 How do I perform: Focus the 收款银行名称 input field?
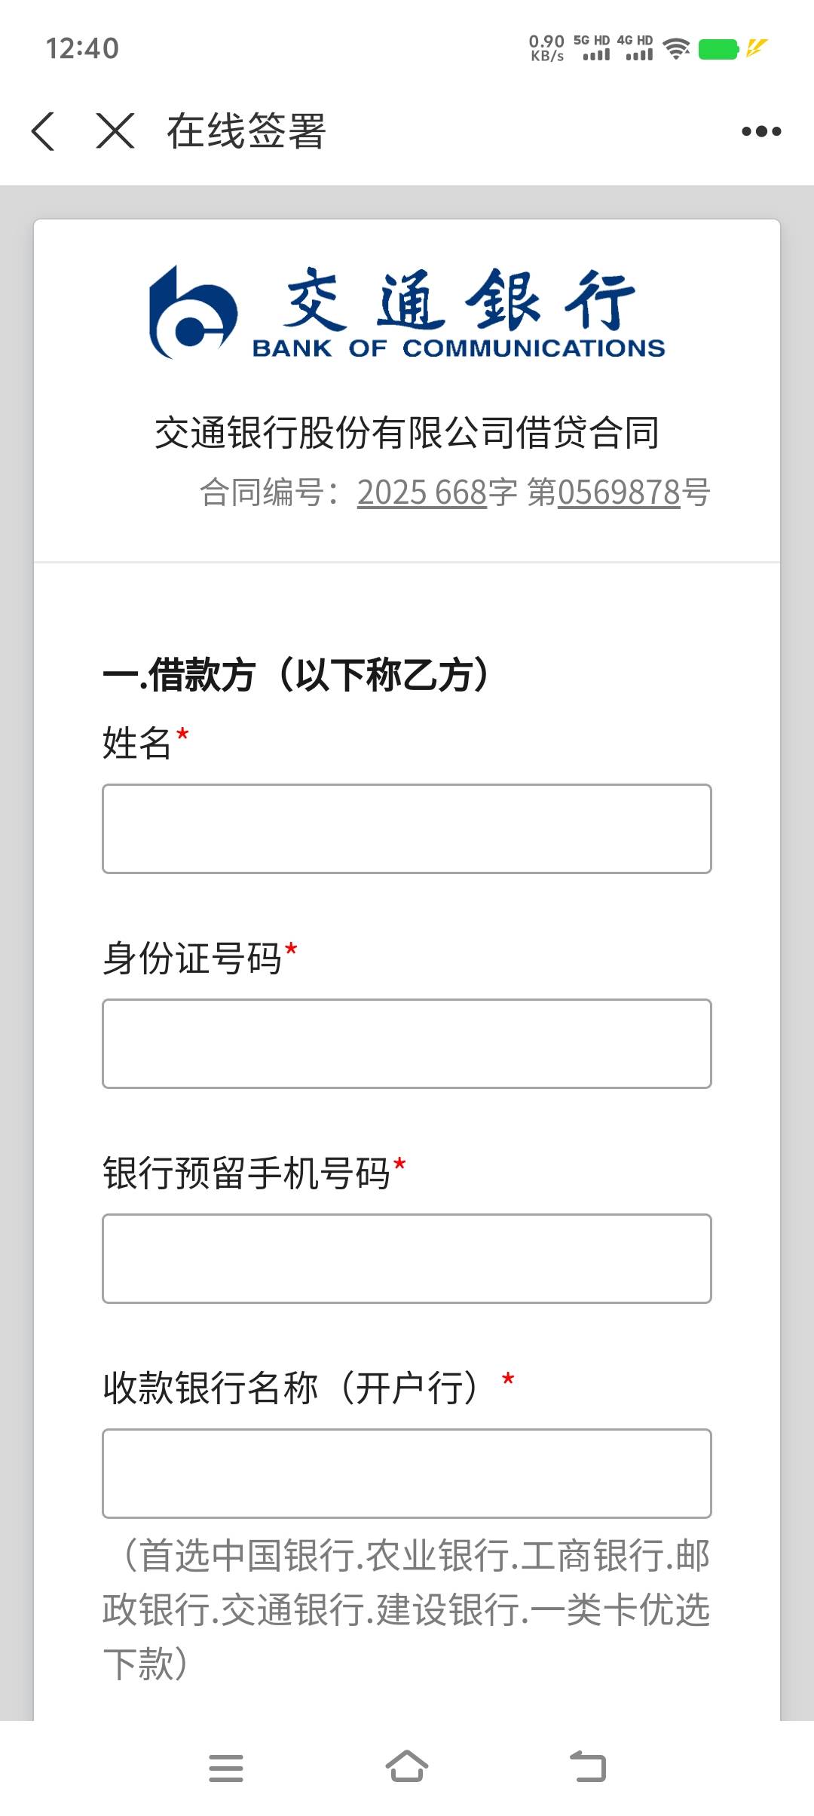(x=407, y=1474)
